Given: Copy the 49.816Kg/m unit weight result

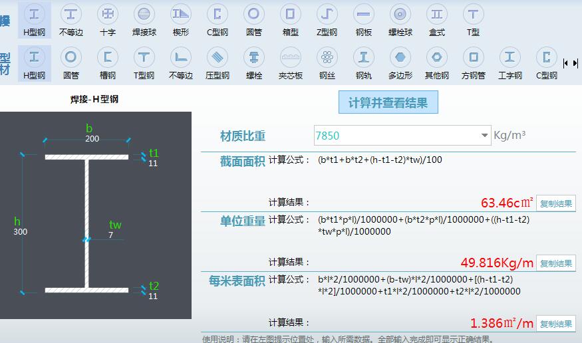Looking at the screenshot, I should [555, 263].
